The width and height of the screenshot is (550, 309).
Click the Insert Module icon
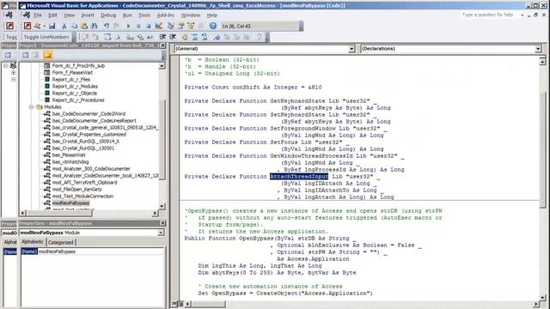coord(37,26)
